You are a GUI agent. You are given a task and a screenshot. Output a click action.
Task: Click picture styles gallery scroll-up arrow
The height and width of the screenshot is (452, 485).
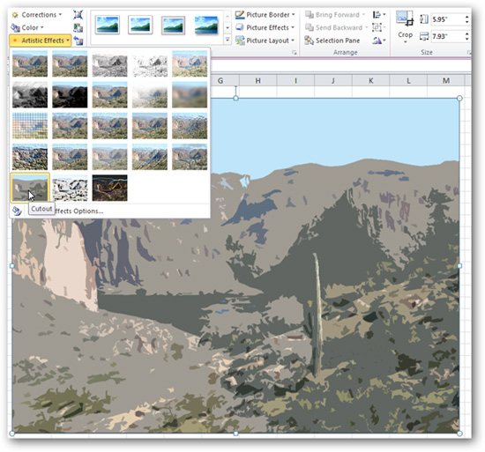[x=228, y=16]
